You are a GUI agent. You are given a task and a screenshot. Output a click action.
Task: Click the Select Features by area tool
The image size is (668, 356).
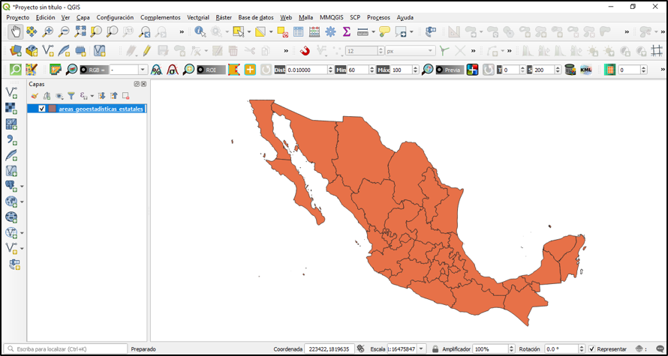click(239, 31)
